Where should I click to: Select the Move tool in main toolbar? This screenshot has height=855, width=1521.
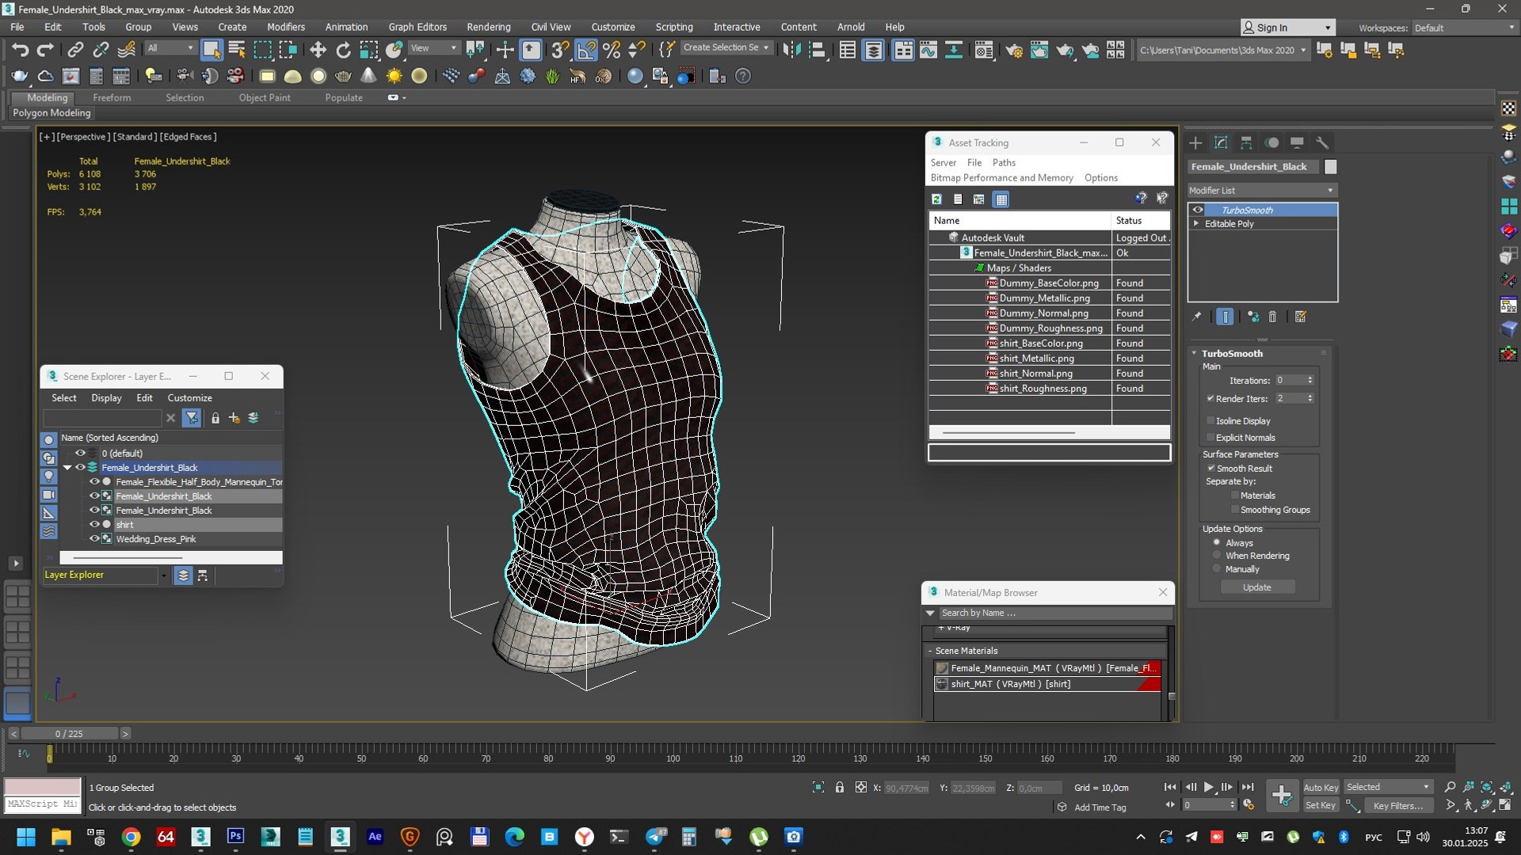318,50
